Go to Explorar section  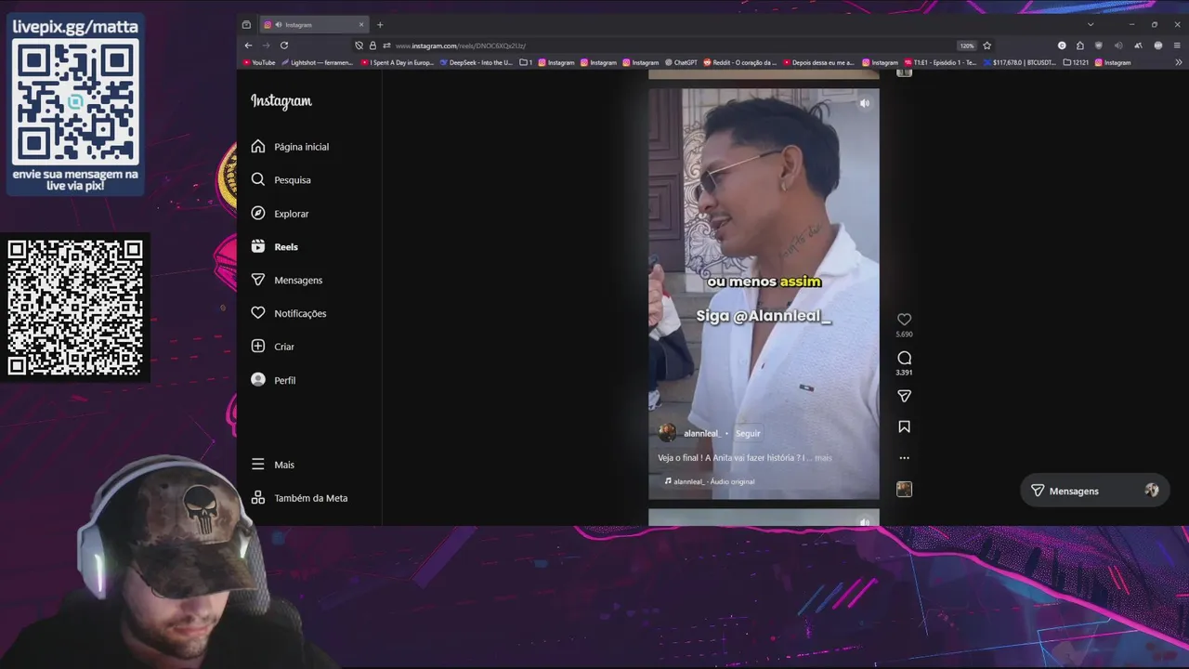coord(280,213)
